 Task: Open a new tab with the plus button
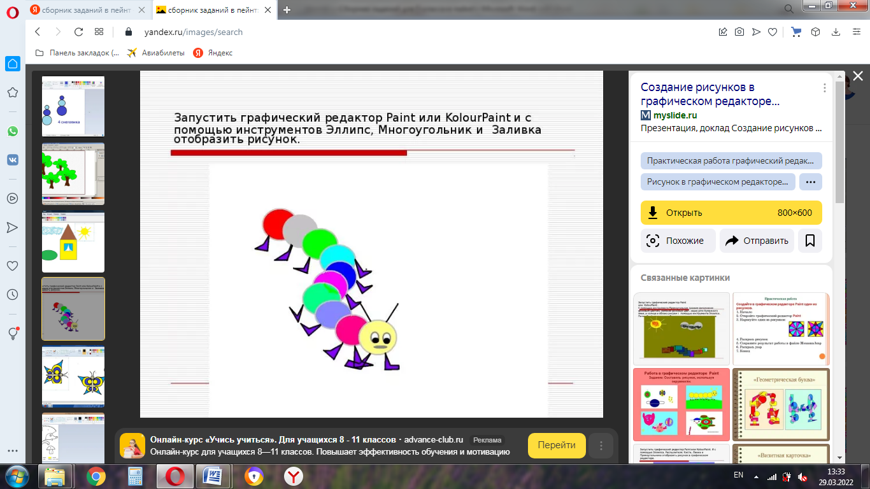coord(287,10)
